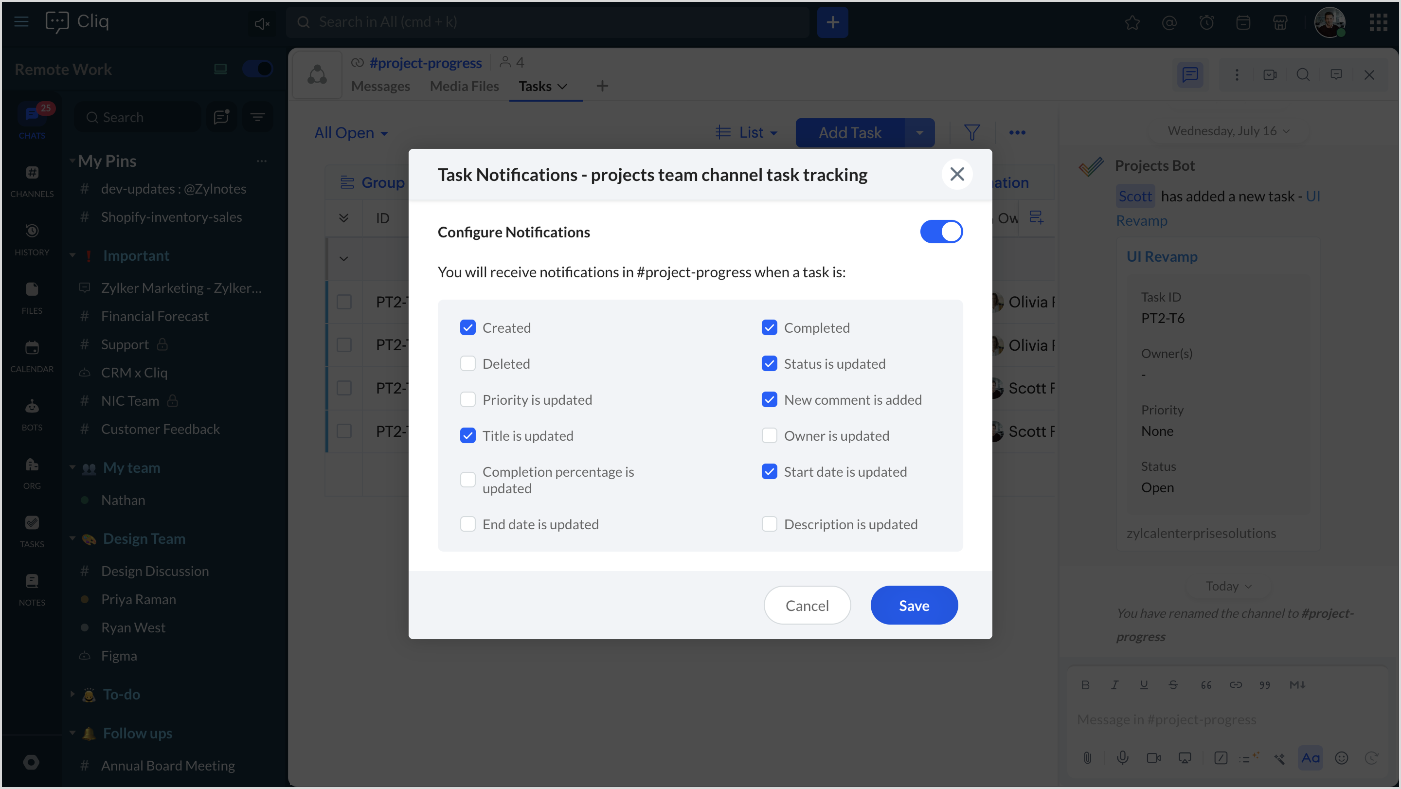The width and height of the screenshot is (1401, 789).
Task: Open reminders alarm clock icon
Action: click(x=1206, y=23)
